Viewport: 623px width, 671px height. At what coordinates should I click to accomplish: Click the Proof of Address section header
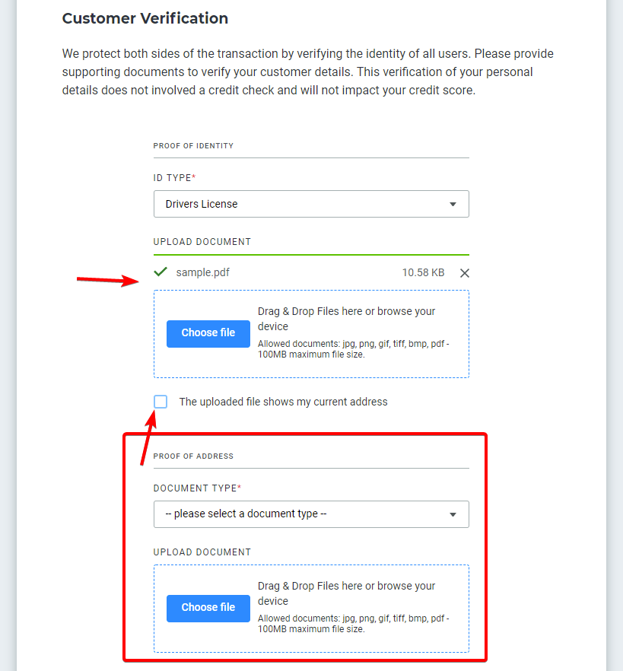193,456
